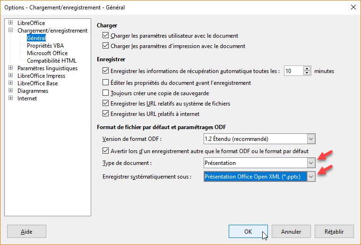Enable Toujours créer une copie de sauvegarde
The width and height of the screenshot is (361, 245).
106,93
